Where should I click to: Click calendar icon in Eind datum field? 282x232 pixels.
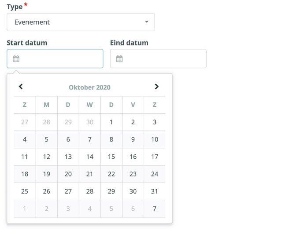coord(119,59)
